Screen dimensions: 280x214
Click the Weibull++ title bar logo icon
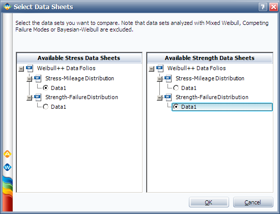[x=7, y=7]
